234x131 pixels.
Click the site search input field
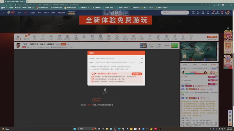(173, 13)
